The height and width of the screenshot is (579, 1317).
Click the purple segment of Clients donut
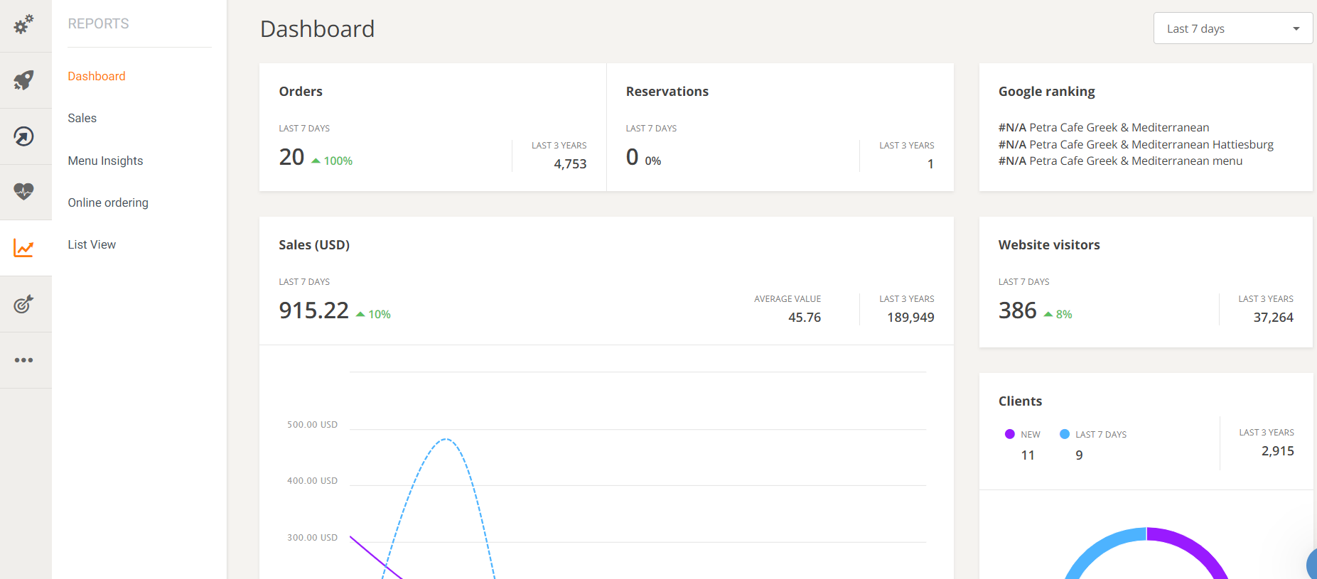point(1194,546)
